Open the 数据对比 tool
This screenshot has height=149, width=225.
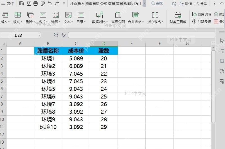pos(100,18)
